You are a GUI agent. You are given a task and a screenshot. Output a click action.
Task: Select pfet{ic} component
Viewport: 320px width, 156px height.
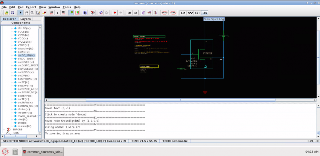click(22, 123)
